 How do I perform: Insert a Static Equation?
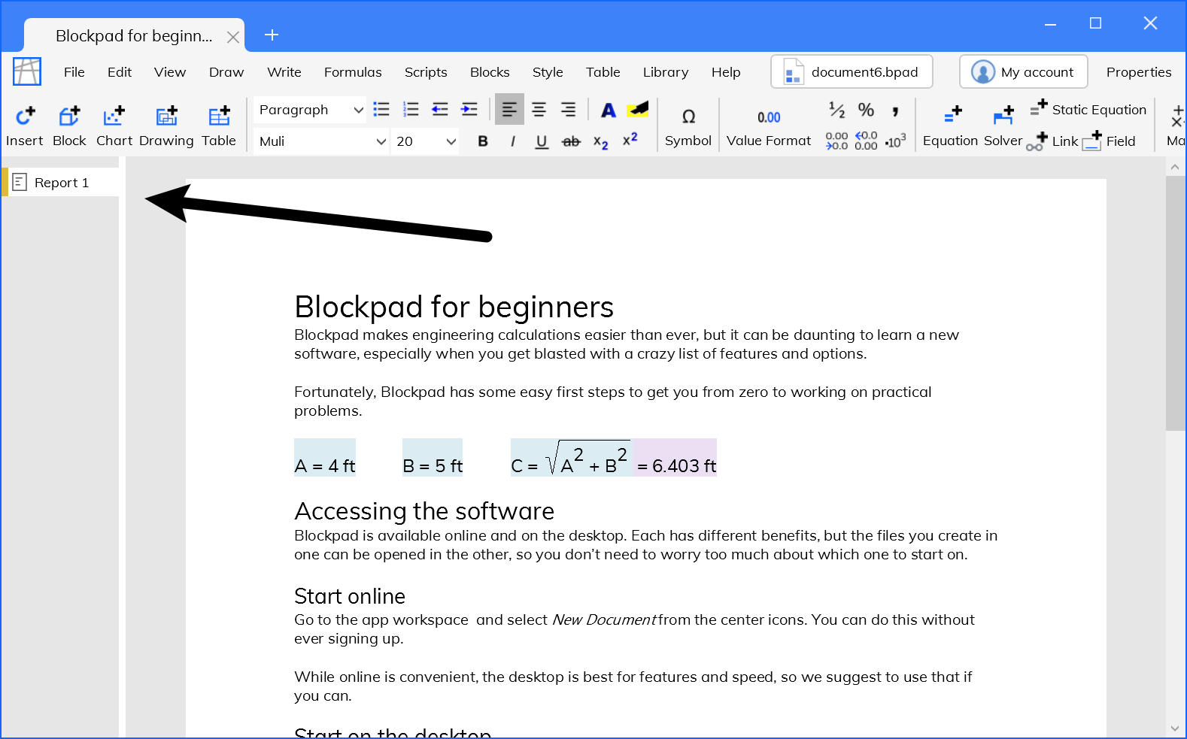pos(1088,110)
